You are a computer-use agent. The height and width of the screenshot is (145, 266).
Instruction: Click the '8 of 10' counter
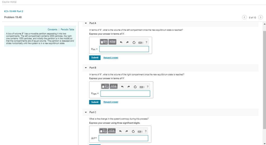coord(252,17)
